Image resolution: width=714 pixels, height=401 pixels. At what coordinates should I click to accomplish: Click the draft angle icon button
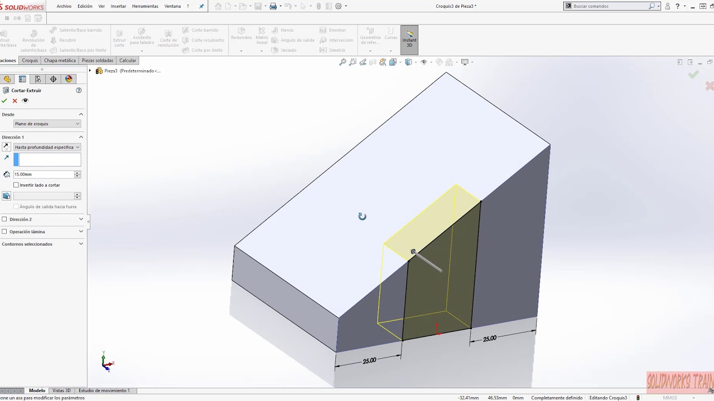6,196
